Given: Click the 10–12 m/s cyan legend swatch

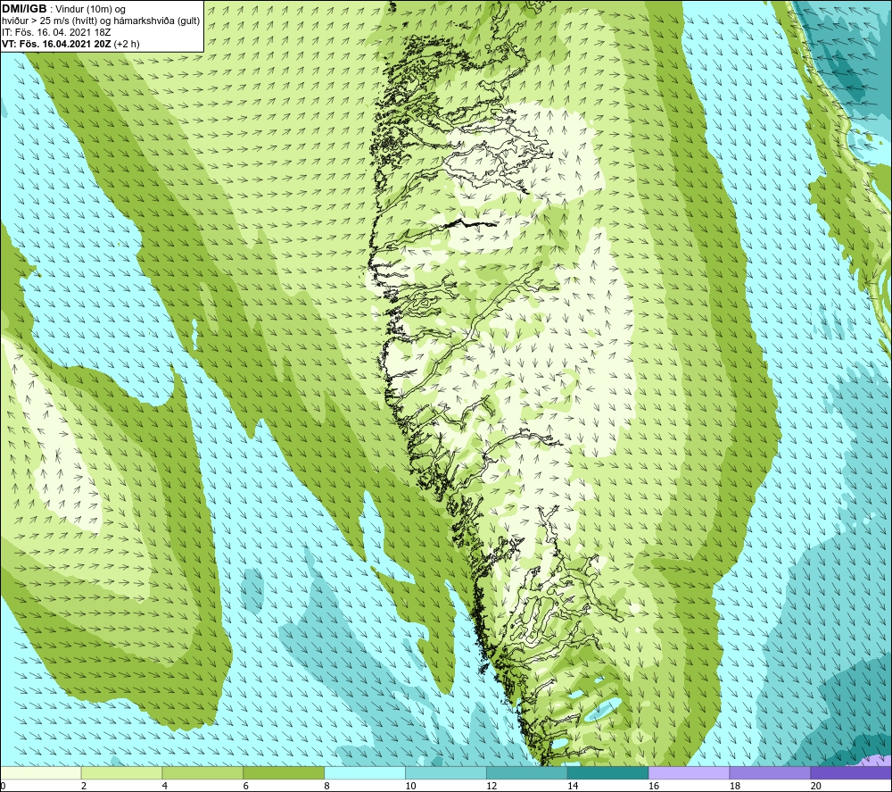Looking at the screenshot, I should tap(446, 773).
